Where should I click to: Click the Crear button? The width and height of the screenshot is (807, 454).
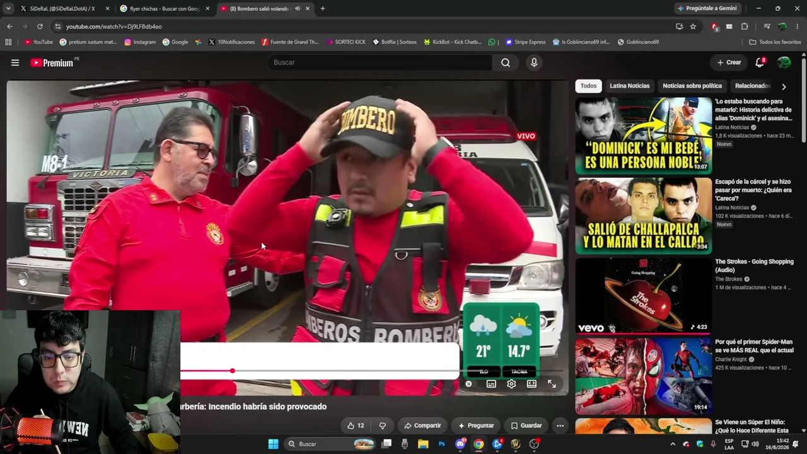click(x=729, y=62)
